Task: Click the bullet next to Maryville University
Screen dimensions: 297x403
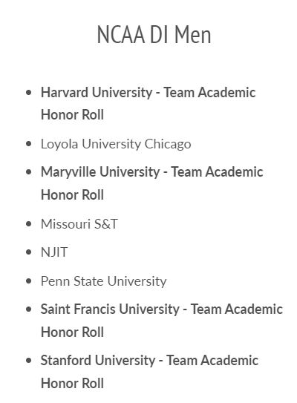Action: click(29, 172)
